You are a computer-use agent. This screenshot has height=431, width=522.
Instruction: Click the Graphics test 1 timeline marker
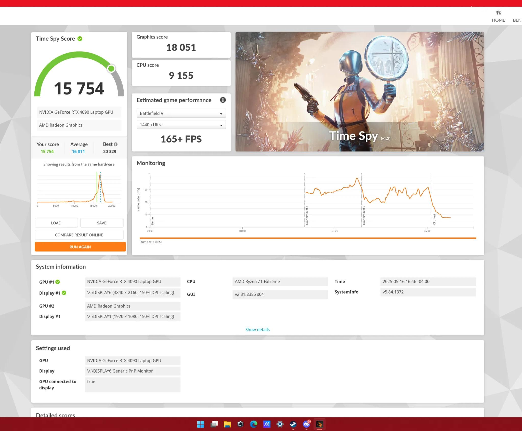(x=307, y=215)
